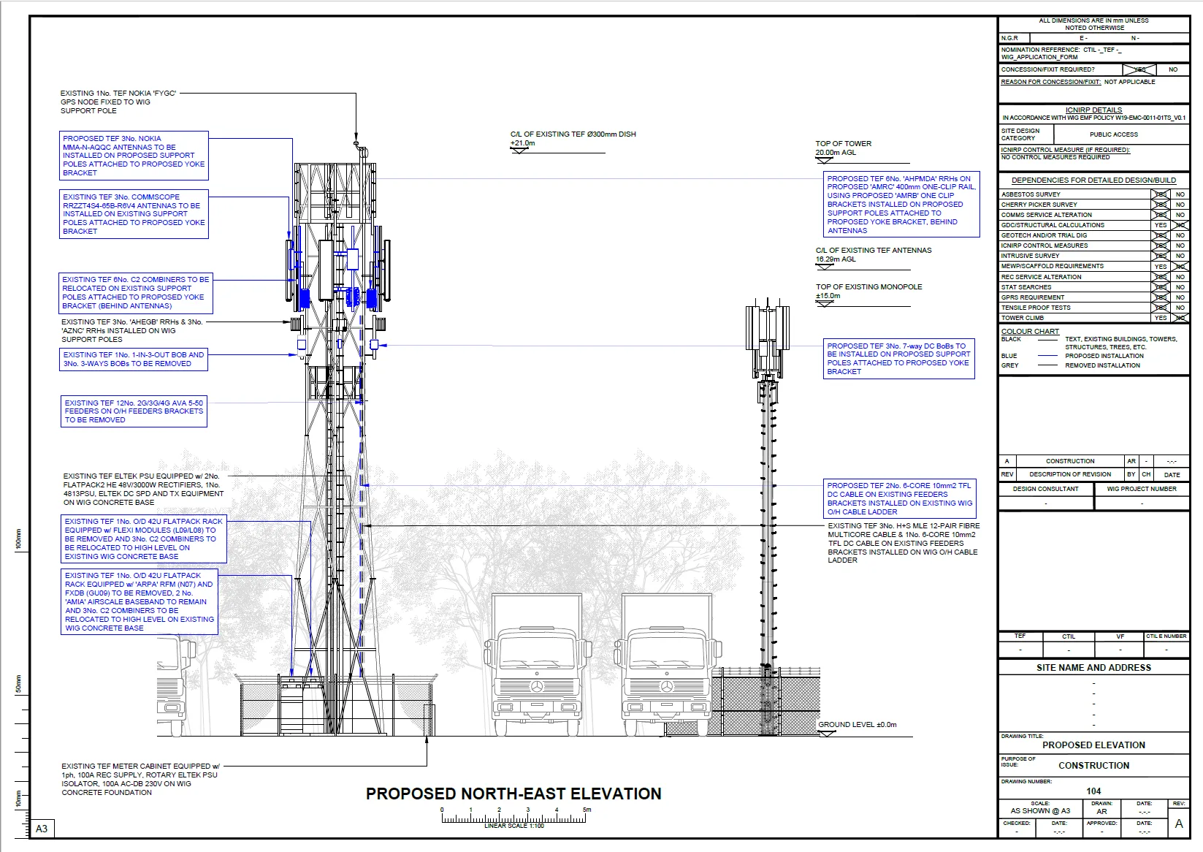Click the Nokia MMA-N-AQQC antennas note box
This screenshot has width=1203, height=852.
(134, 156)
